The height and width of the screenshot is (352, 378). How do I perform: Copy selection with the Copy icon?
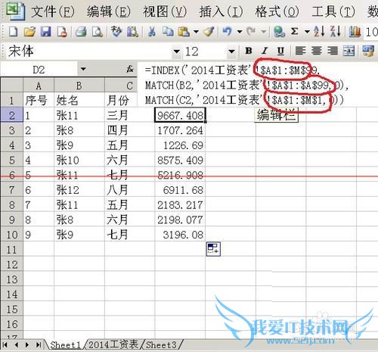click(x=168, y=32)
